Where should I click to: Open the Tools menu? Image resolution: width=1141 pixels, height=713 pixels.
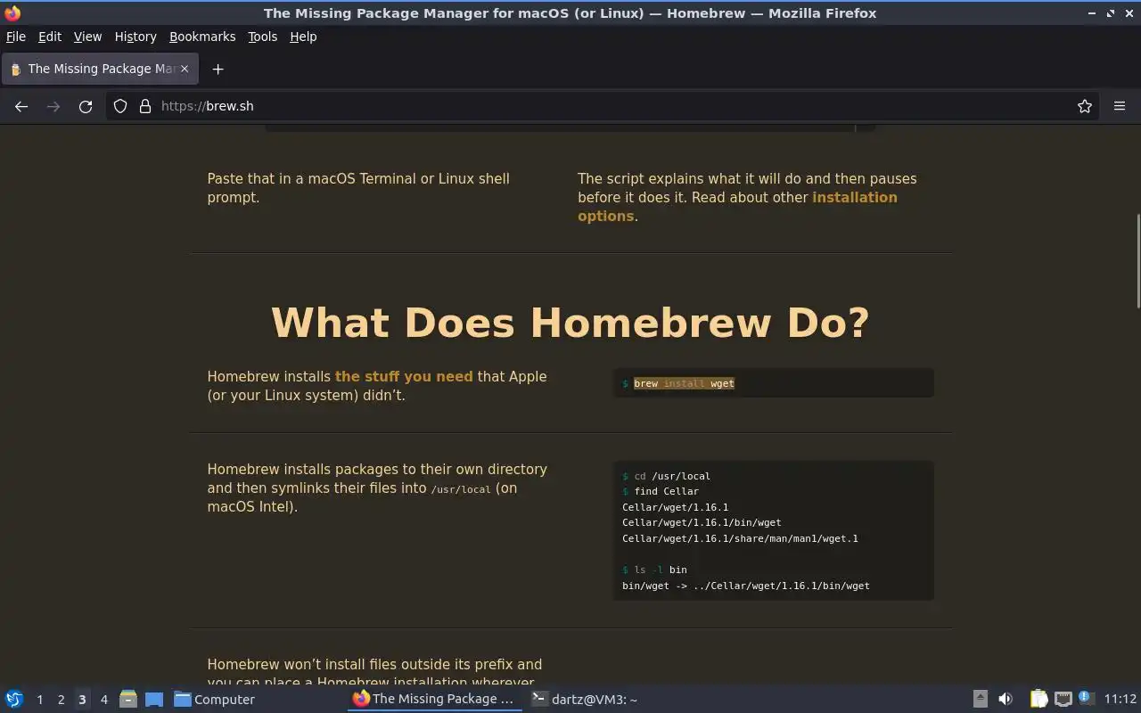[263, 37]
